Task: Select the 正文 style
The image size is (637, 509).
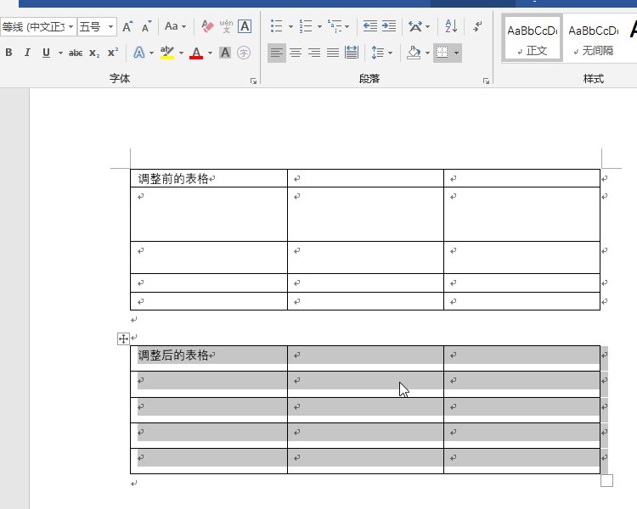Action: click(x=533, y=39)
